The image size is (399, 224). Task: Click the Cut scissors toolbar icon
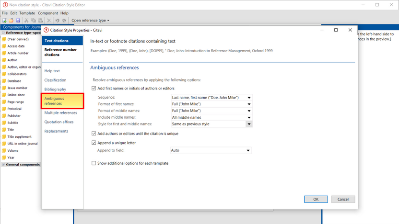click(x=26, y=20)
